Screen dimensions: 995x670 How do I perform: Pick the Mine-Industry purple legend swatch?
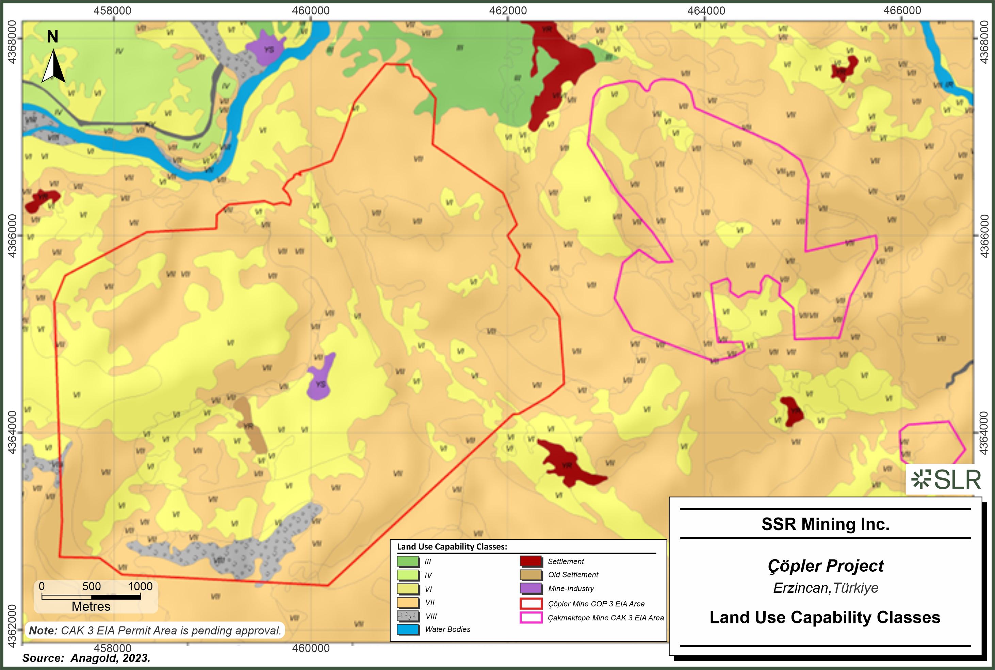click(531, 588)
